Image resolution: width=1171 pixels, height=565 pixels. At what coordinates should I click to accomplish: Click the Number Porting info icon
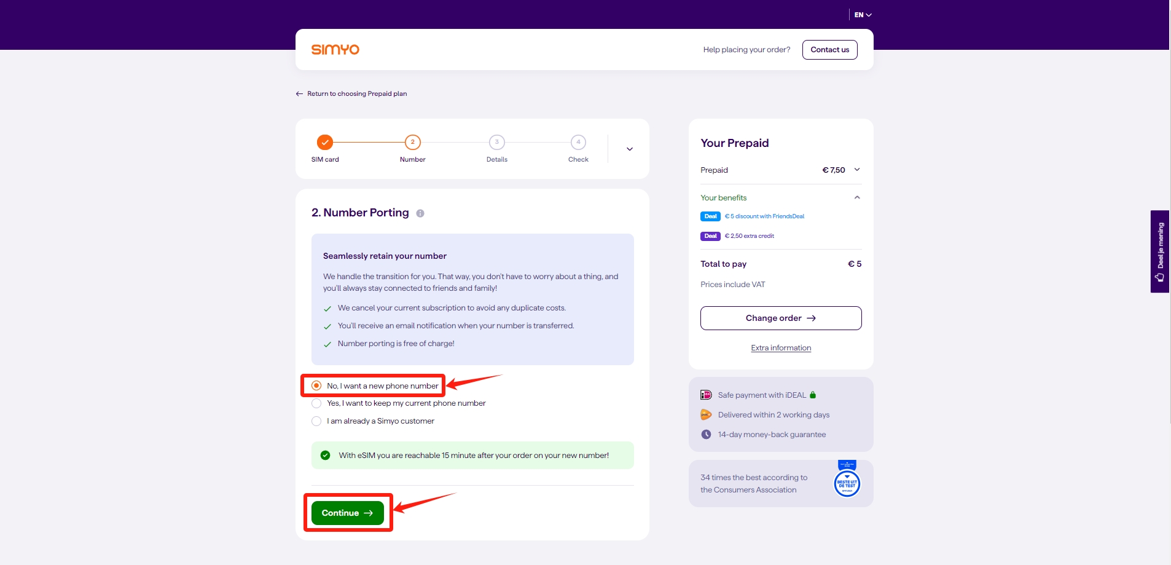(x=420, y=213)
